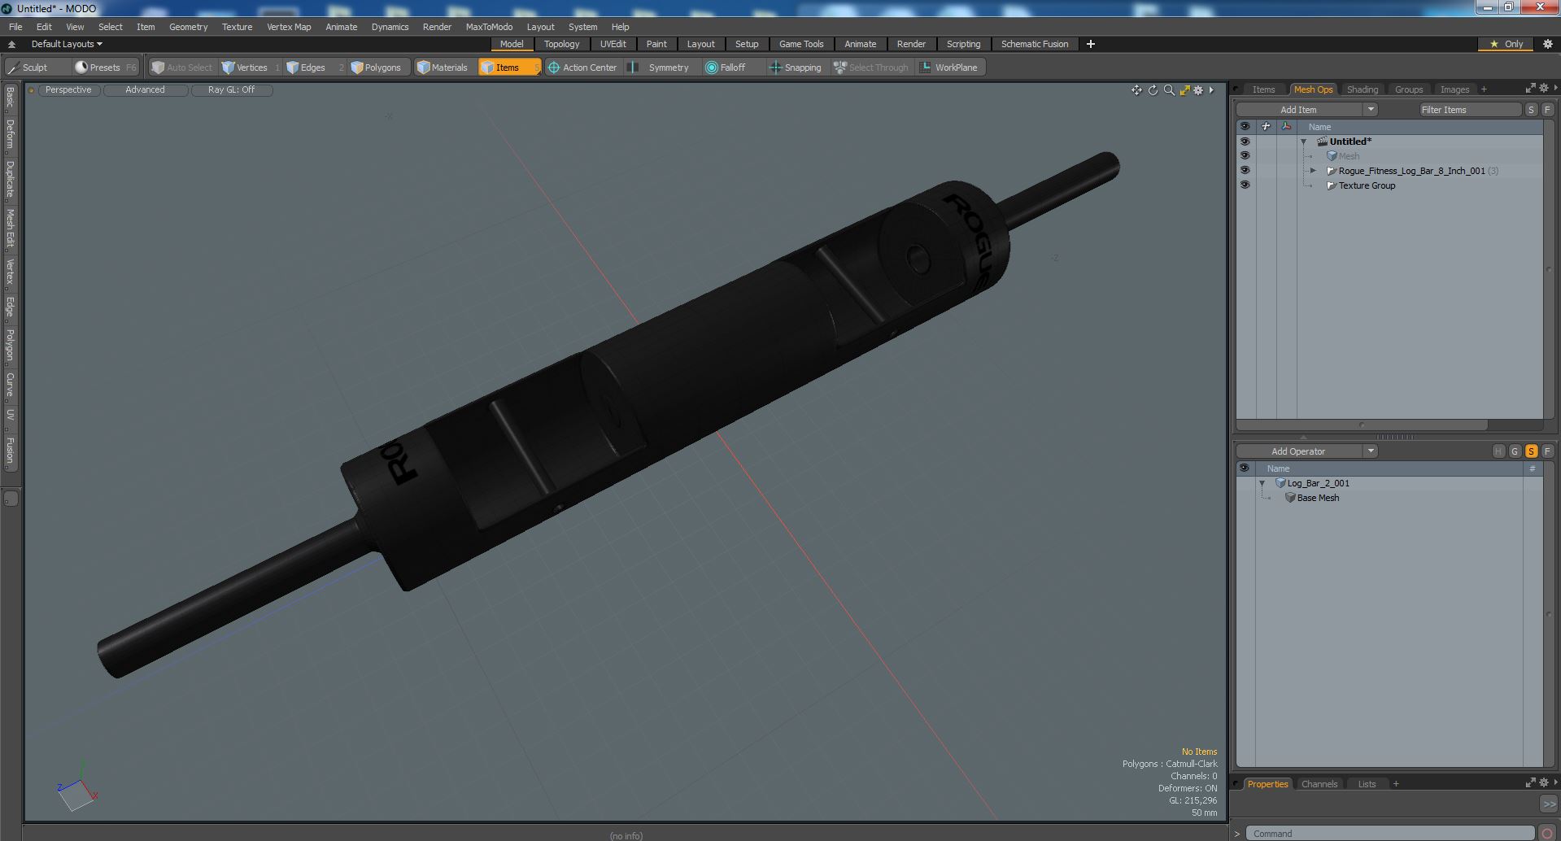Toggle visibility of the Texture Group
The width and height of the screenshot is (1561, 841).
(x=1245, y=185)
